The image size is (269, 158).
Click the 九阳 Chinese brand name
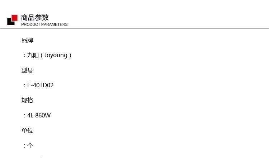(x=33, y=55)
